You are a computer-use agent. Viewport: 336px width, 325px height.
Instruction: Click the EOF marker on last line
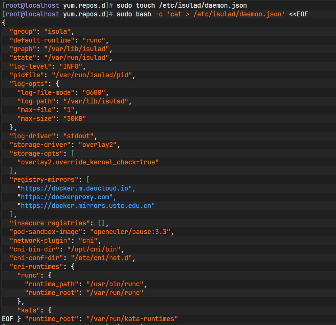[8, 319]
